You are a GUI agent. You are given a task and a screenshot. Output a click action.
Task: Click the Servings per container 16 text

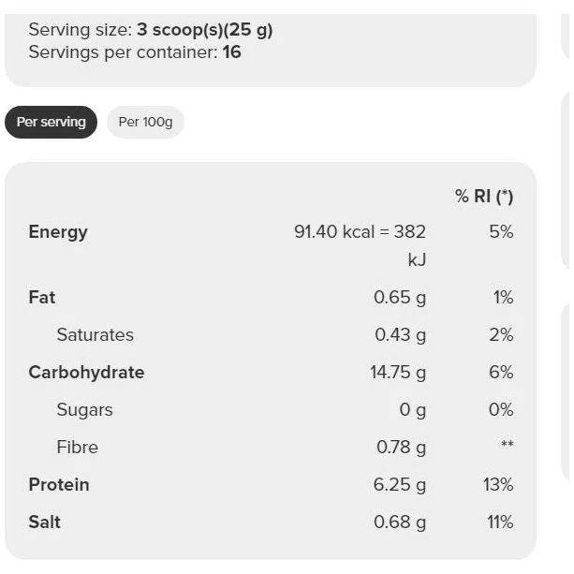pyautogui.click(x=135, y=52)
